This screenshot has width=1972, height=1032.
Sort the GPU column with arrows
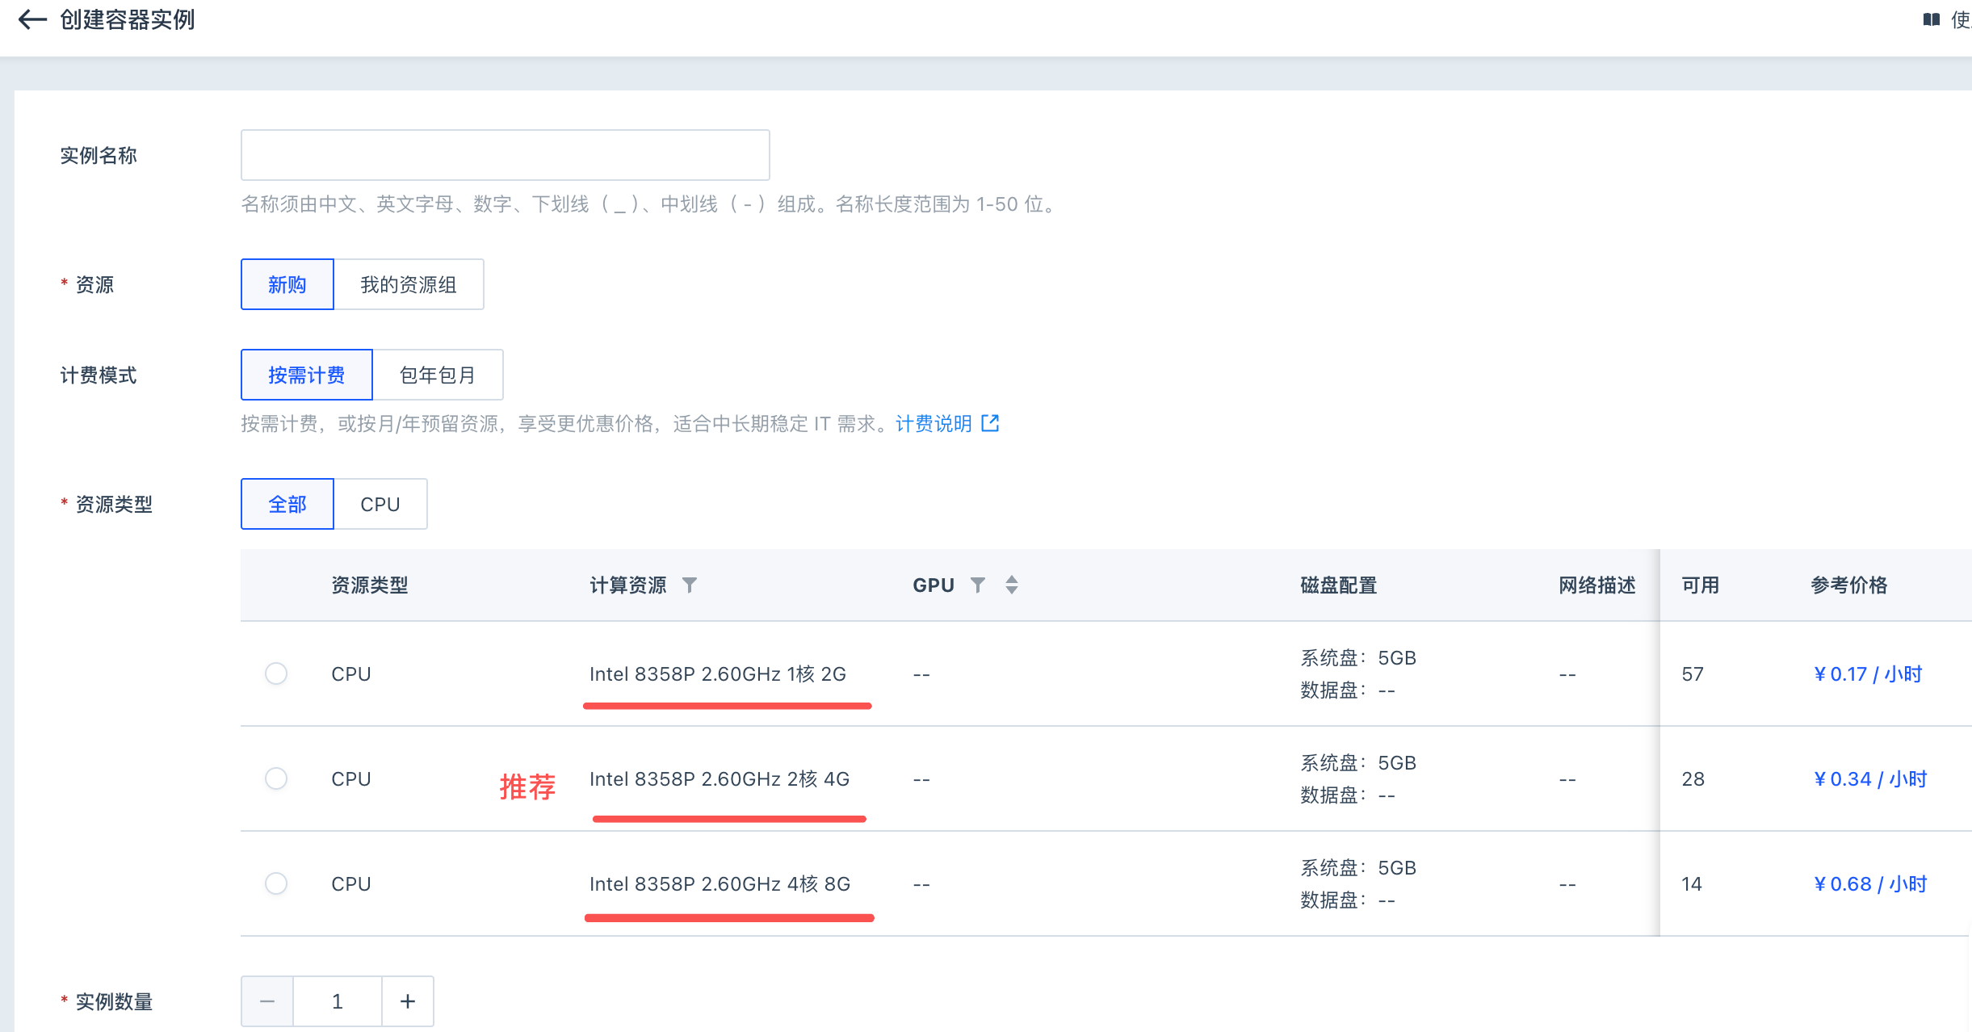1012,585
